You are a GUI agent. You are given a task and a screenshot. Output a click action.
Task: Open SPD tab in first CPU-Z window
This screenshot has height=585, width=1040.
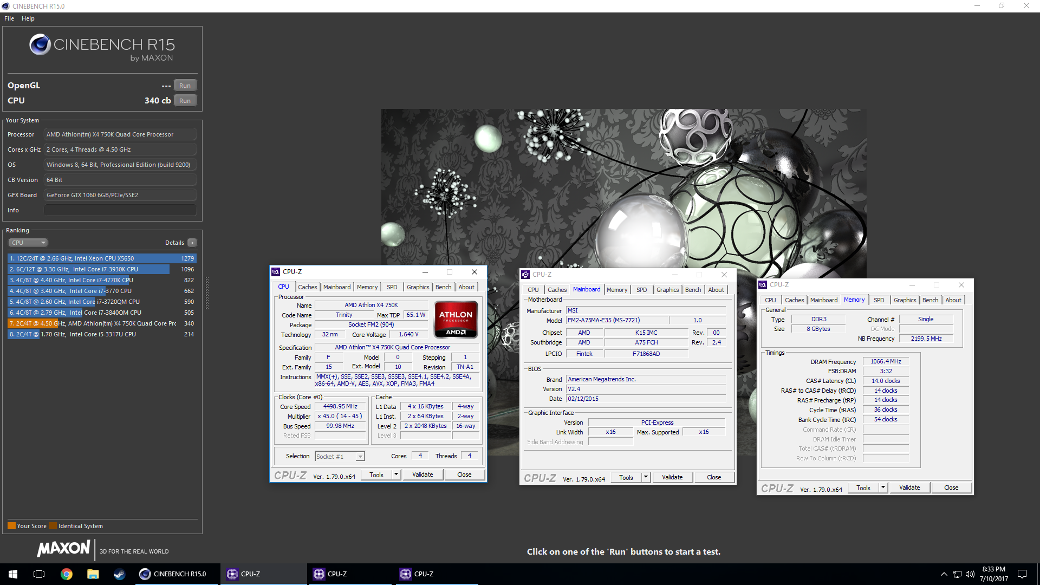tap(392, 287)
